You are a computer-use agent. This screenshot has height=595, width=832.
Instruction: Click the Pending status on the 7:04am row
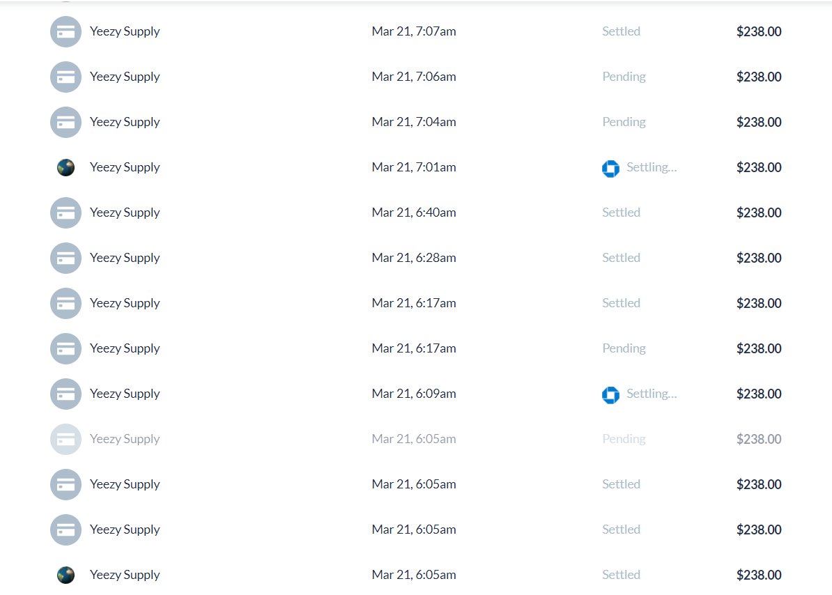[x=624, y=122]
